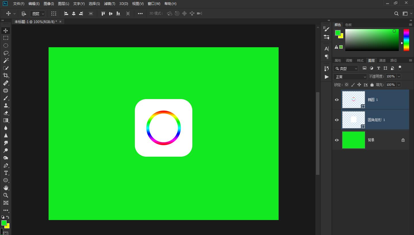
Task: Select the Zoom tool
Action: [x=5, y=195]
